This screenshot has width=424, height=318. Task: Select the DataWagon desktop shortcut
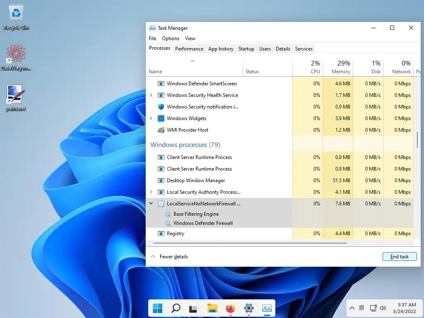(16, 57)
